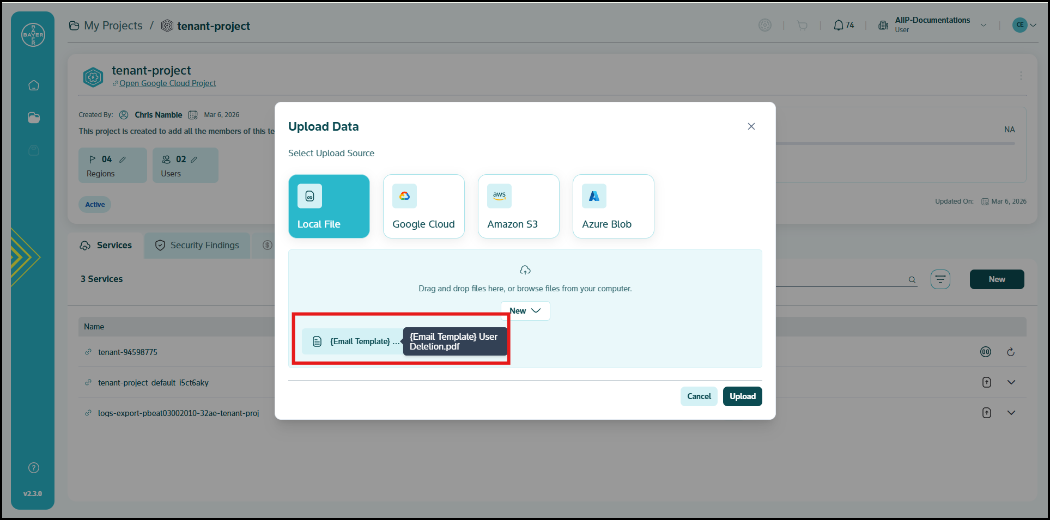Select the Local File upload source

(x=329, y=206)
